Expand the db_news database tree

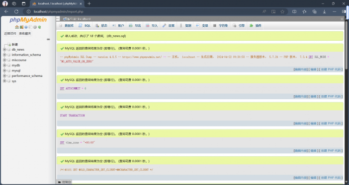[x=4, y=50]
